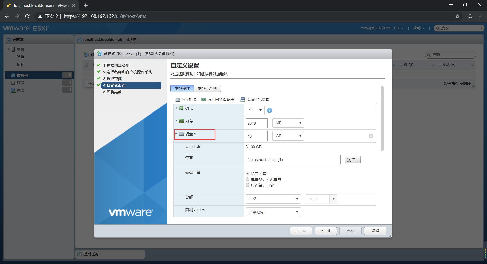Select thick provisioned eagerly zeroed (厚置备，置零) radio
Image resolution: width=487 pixels, height=264 pixels.
[x=247, y=185]
